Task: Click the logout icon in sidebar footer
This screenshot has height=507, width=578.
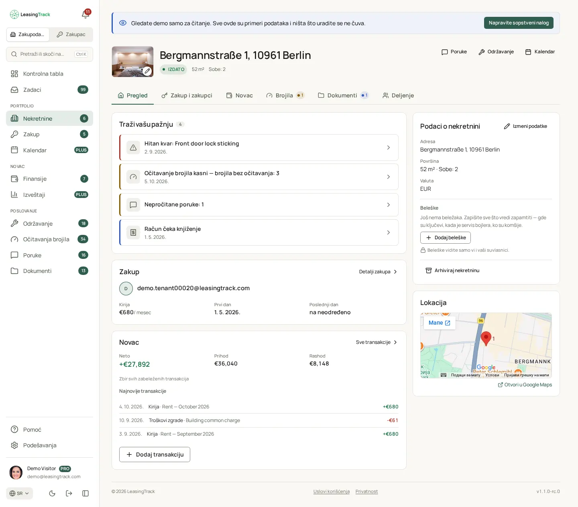Action: point(69,493)
